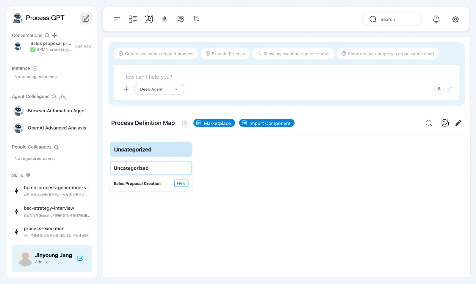Click the image add icon near pencil
The image size is (476, 284).
(x=445, y=123)
